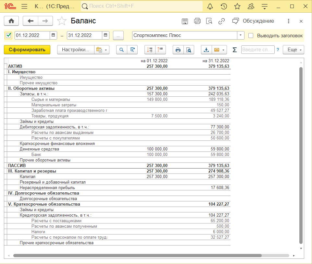312x264 pixels.
Task: Open toolbar print preview icon
Action: pyautogui.click(x=189, y=50)
